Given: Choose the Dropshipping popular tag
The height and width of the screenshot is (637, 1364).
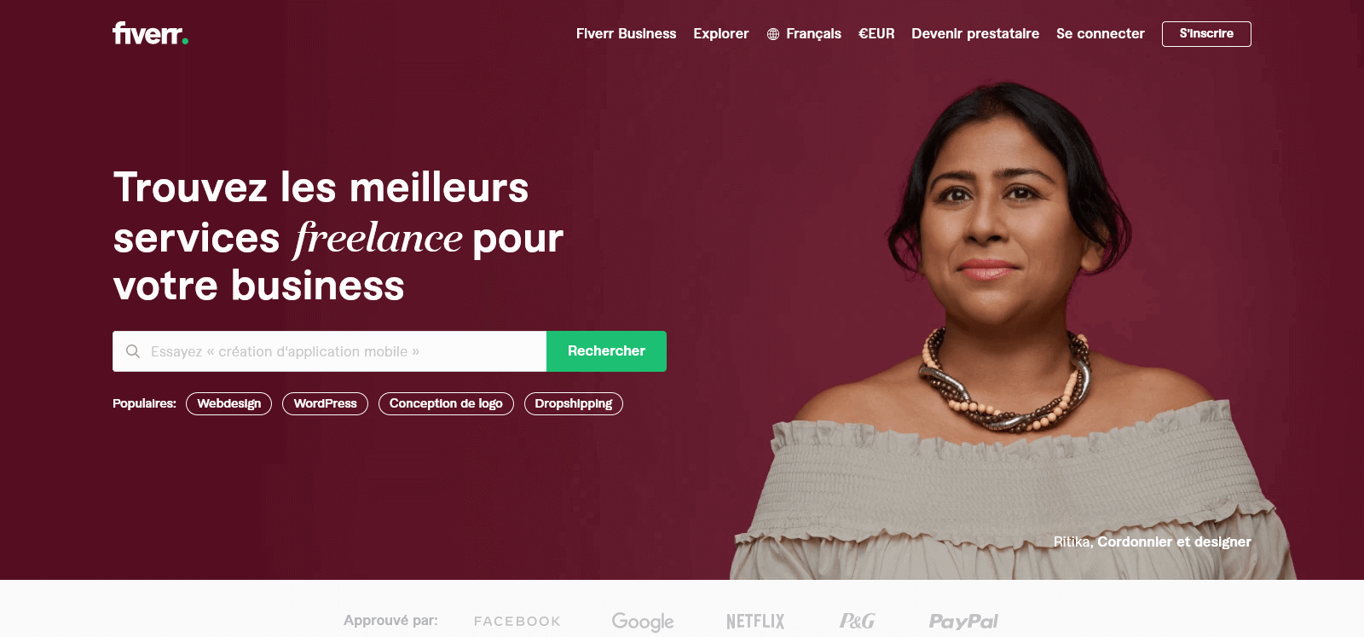Looking at the screenshot, I should [x=574, y=403].
